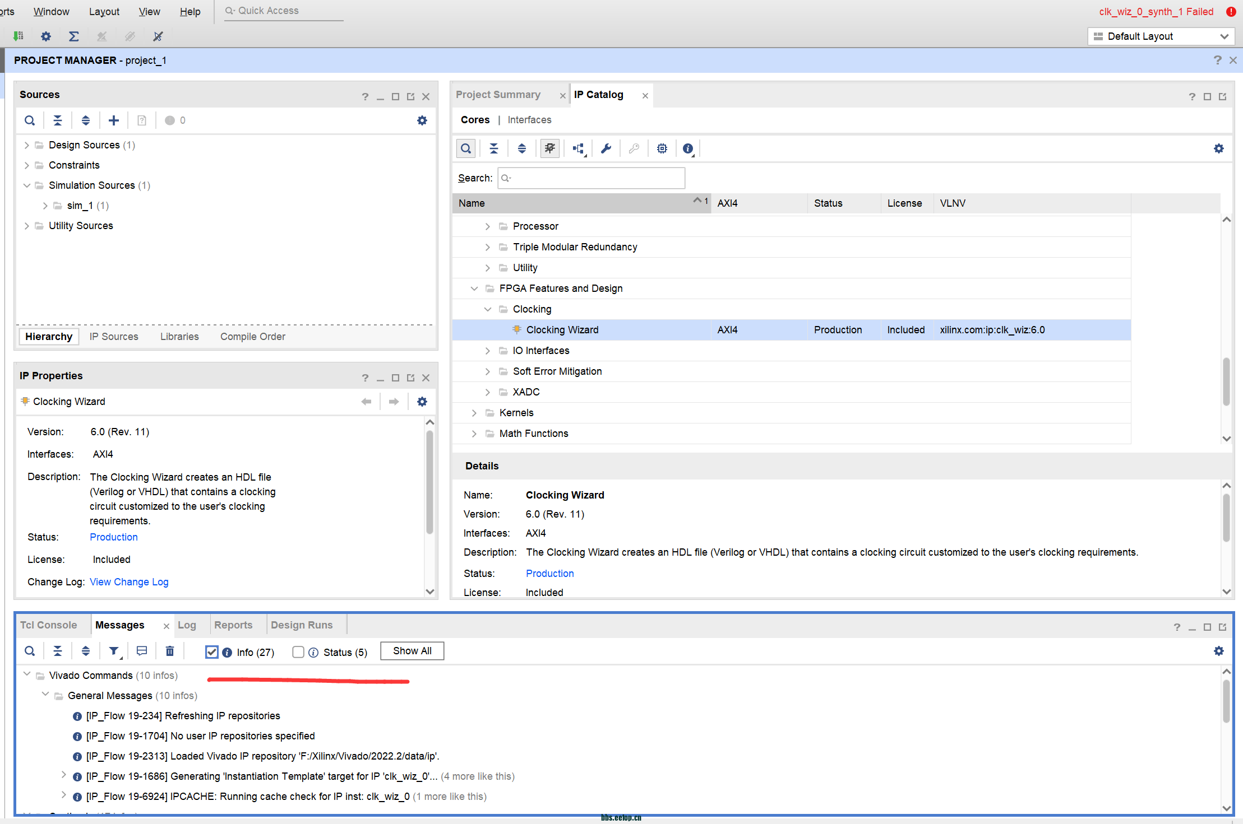Screen dimensions: 1243x824
Task: Click the sigma icon in main toolbar
Action: pos(73,36)
